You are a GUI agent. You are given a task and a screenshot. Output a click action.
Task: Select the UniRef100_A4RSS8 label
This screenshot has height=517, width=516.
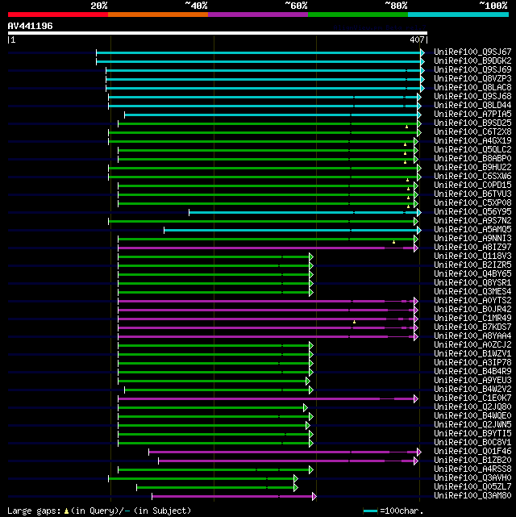point(472,469)
